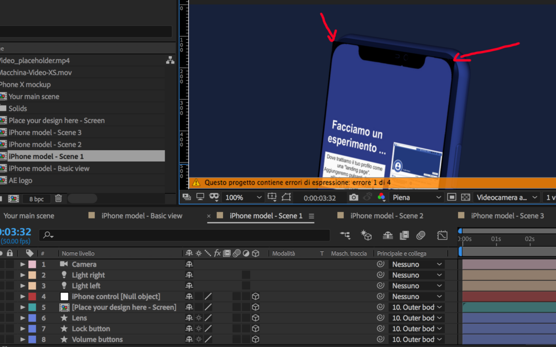Toggle the transparency grid checkerboard

click(x=465, y=197)
